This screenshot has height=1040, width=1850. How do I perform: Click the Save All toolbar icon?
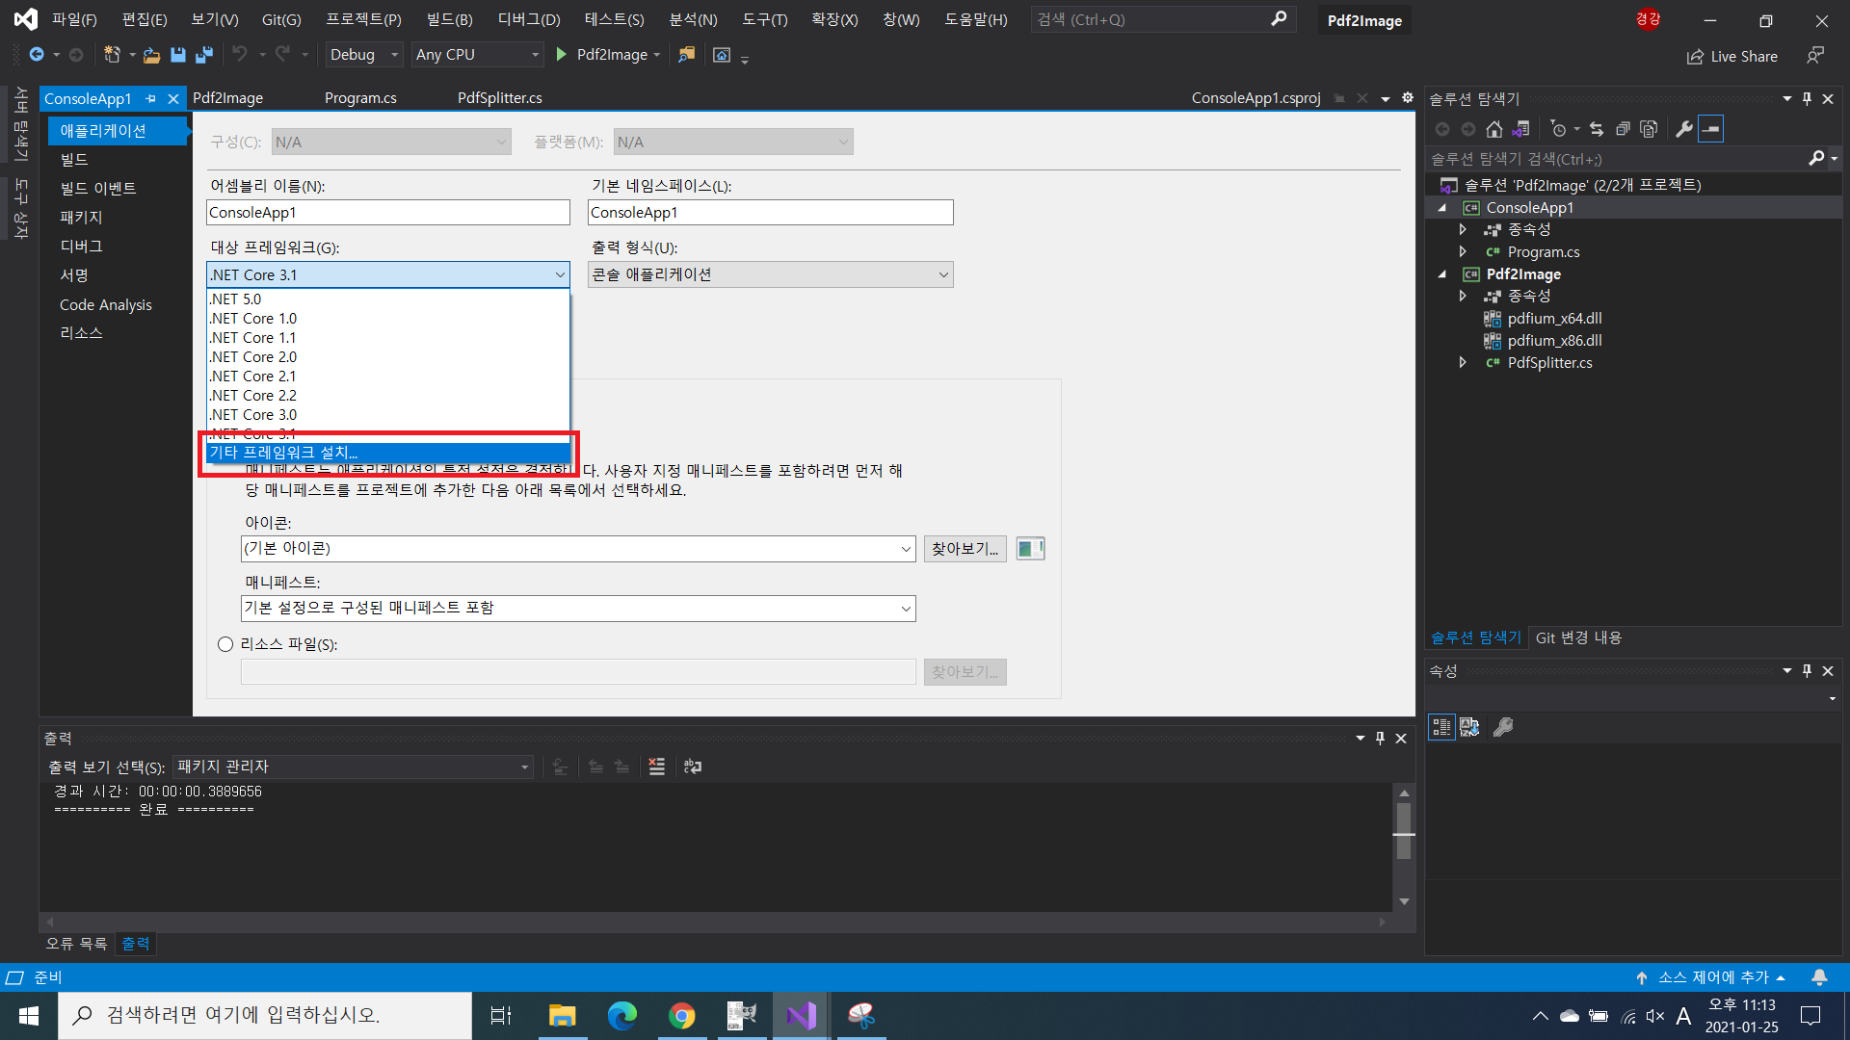203,55
